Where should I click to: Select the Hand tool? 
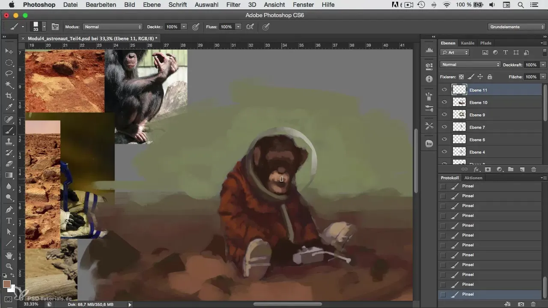[9, 255]
